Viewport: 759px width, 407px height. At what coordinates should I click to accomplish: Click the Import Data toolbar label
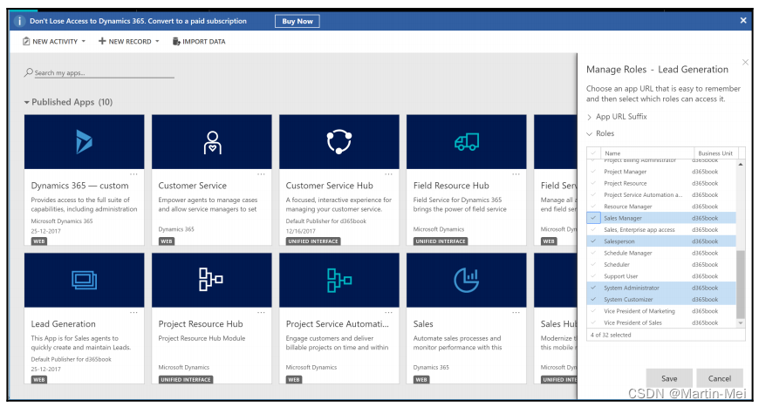pos(204,42)
